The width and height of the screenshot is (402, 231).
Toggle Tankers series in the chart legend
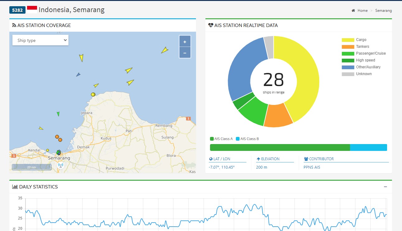coord(362,47)
